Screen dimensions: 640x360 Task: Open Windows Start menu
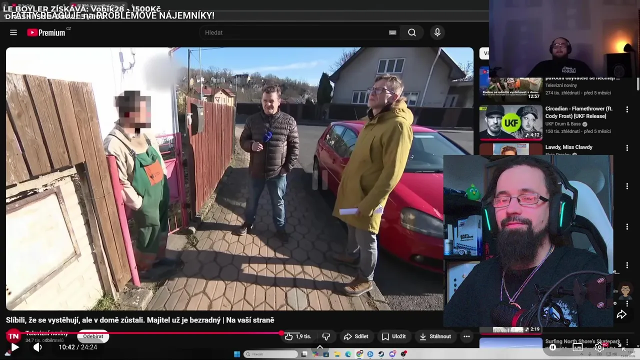[237, 354]
